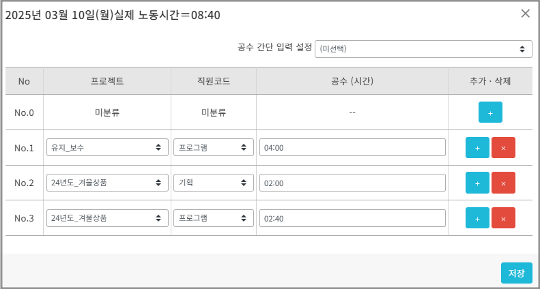Remove row No.2 using red X button
The height and width of the screenshot is (289, 540).
click(x=503, y=183)
